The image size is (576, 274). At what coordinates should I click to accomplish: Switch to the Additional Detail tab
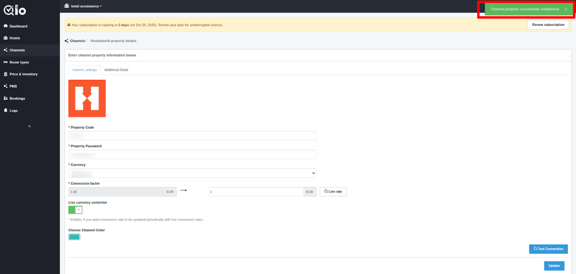[116, 70]
